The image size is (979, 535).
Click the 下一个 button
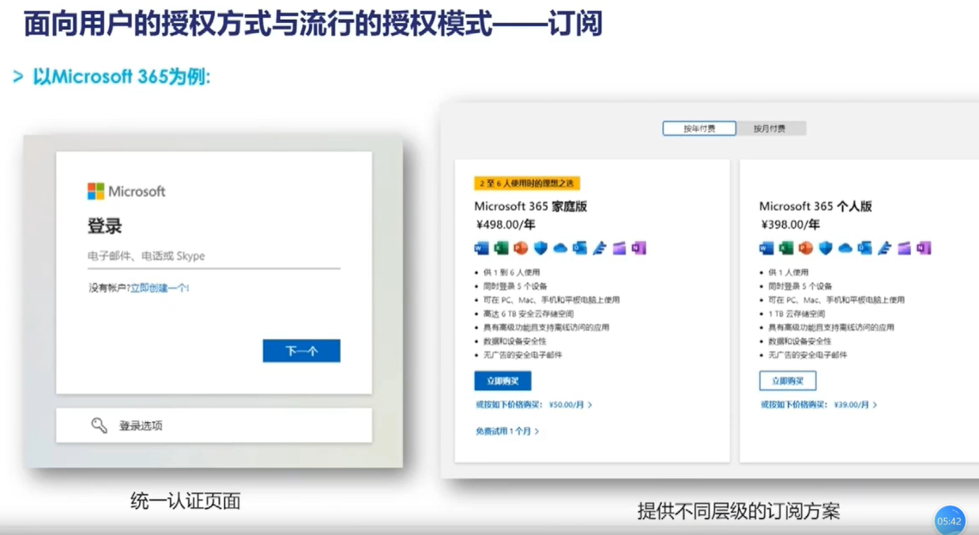pos(301,351)
